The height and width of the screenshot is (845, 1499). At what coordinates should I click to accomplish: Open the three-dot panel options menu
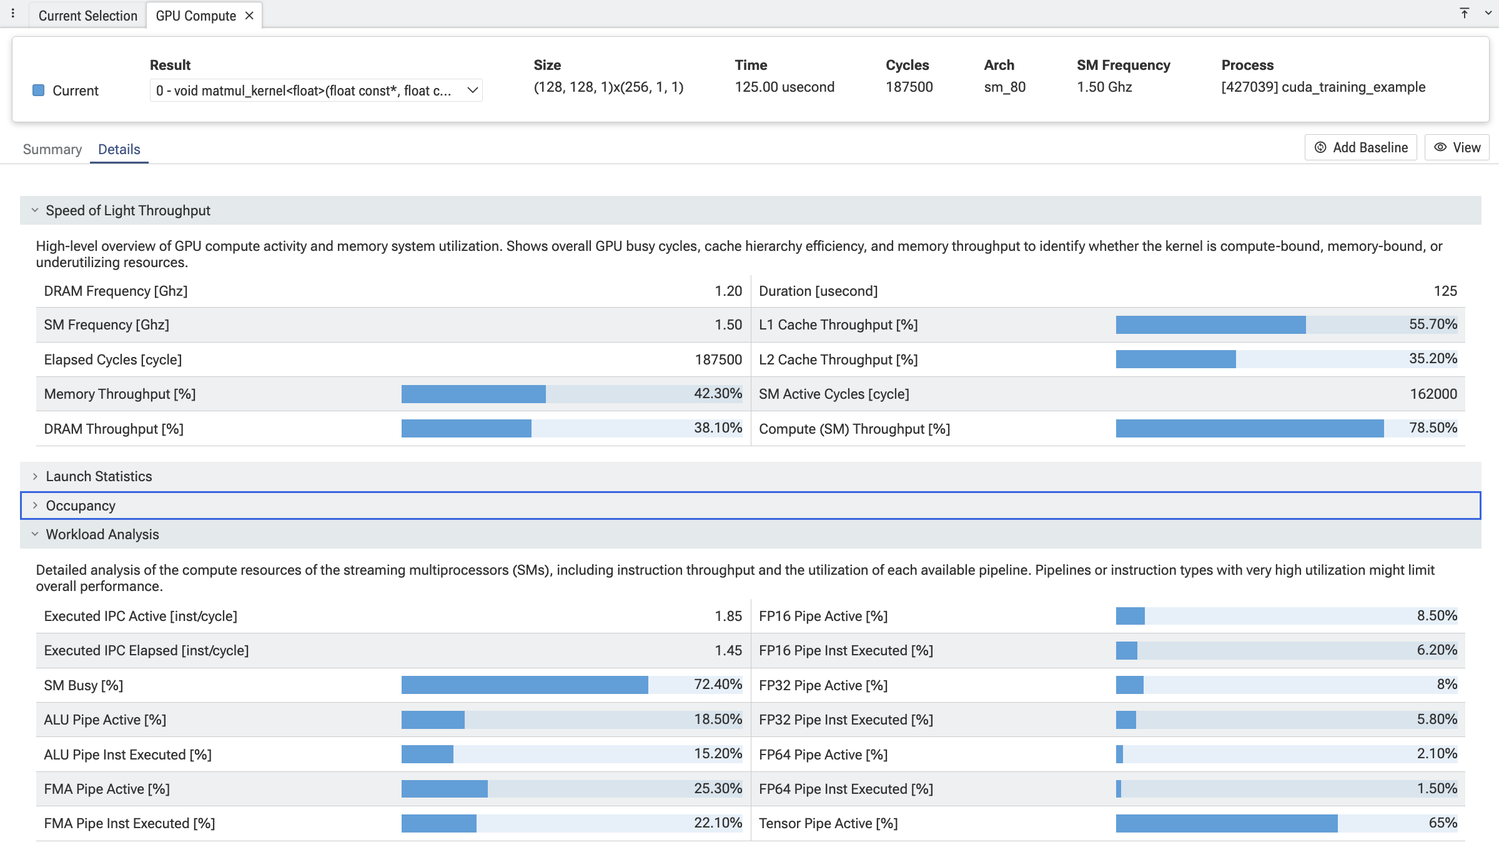[x=12, y=13]
